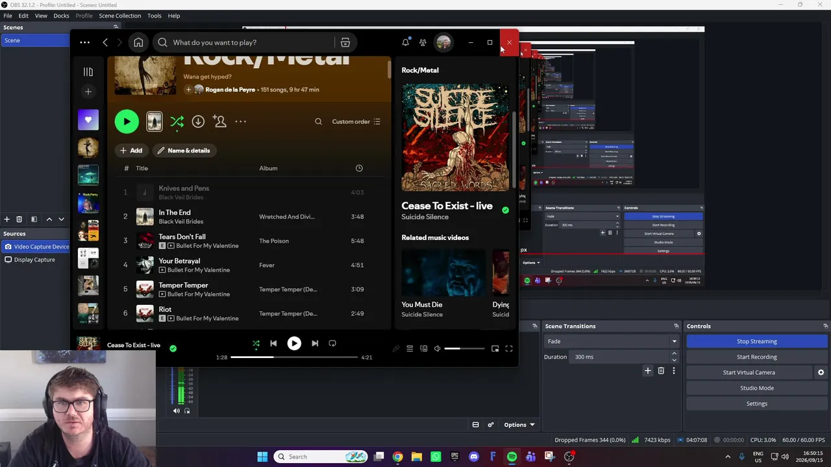
Task: Open the Spotify three-dot app menu
Action: 84,42
